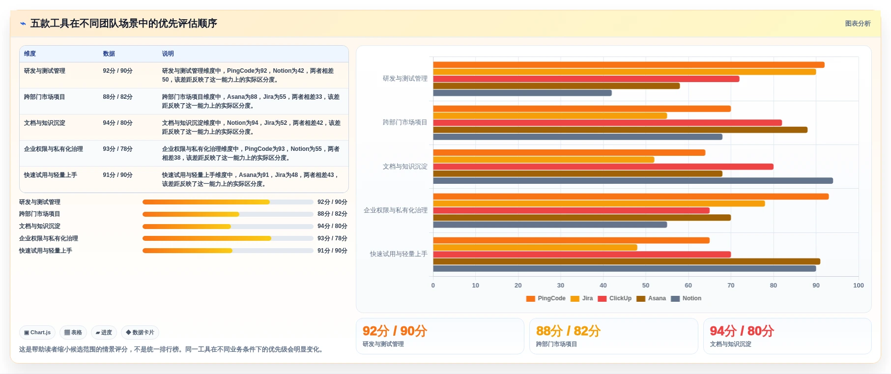The image size is (891, 374).
Task: Click the PingCode bar in 研发与测试管理 group
Action: tap(629, 65)
